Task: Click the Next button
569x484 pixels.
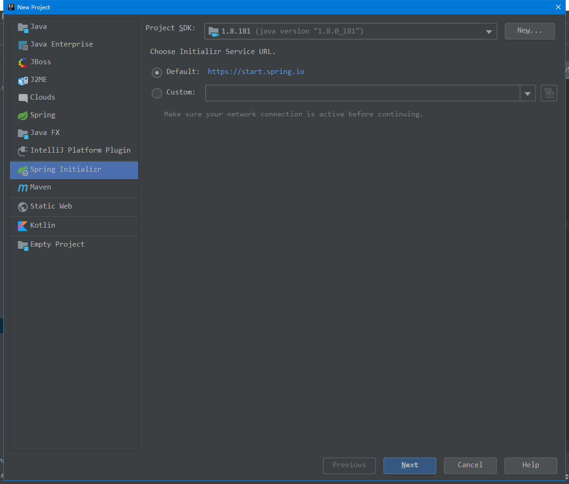Action: point(409,465)
